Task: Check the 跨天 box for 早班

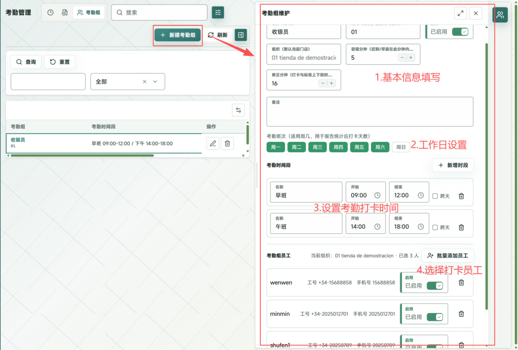Action: coord(435,196)
